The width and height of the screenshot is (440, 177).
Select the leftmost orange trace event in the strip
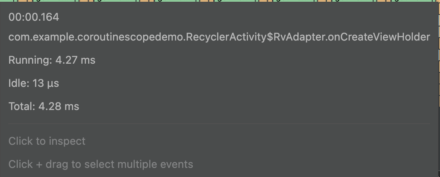(23, 1)
